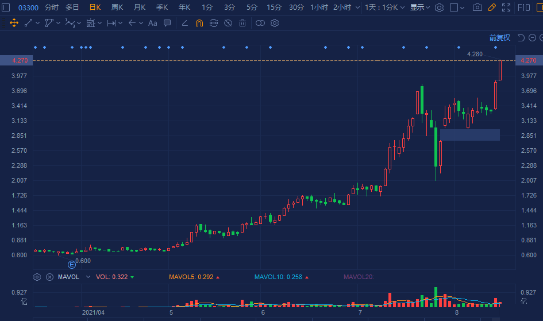This screenshot has height=321, width=543.
Task: Click stock code 03300
Action: click(x=28, y=7)
